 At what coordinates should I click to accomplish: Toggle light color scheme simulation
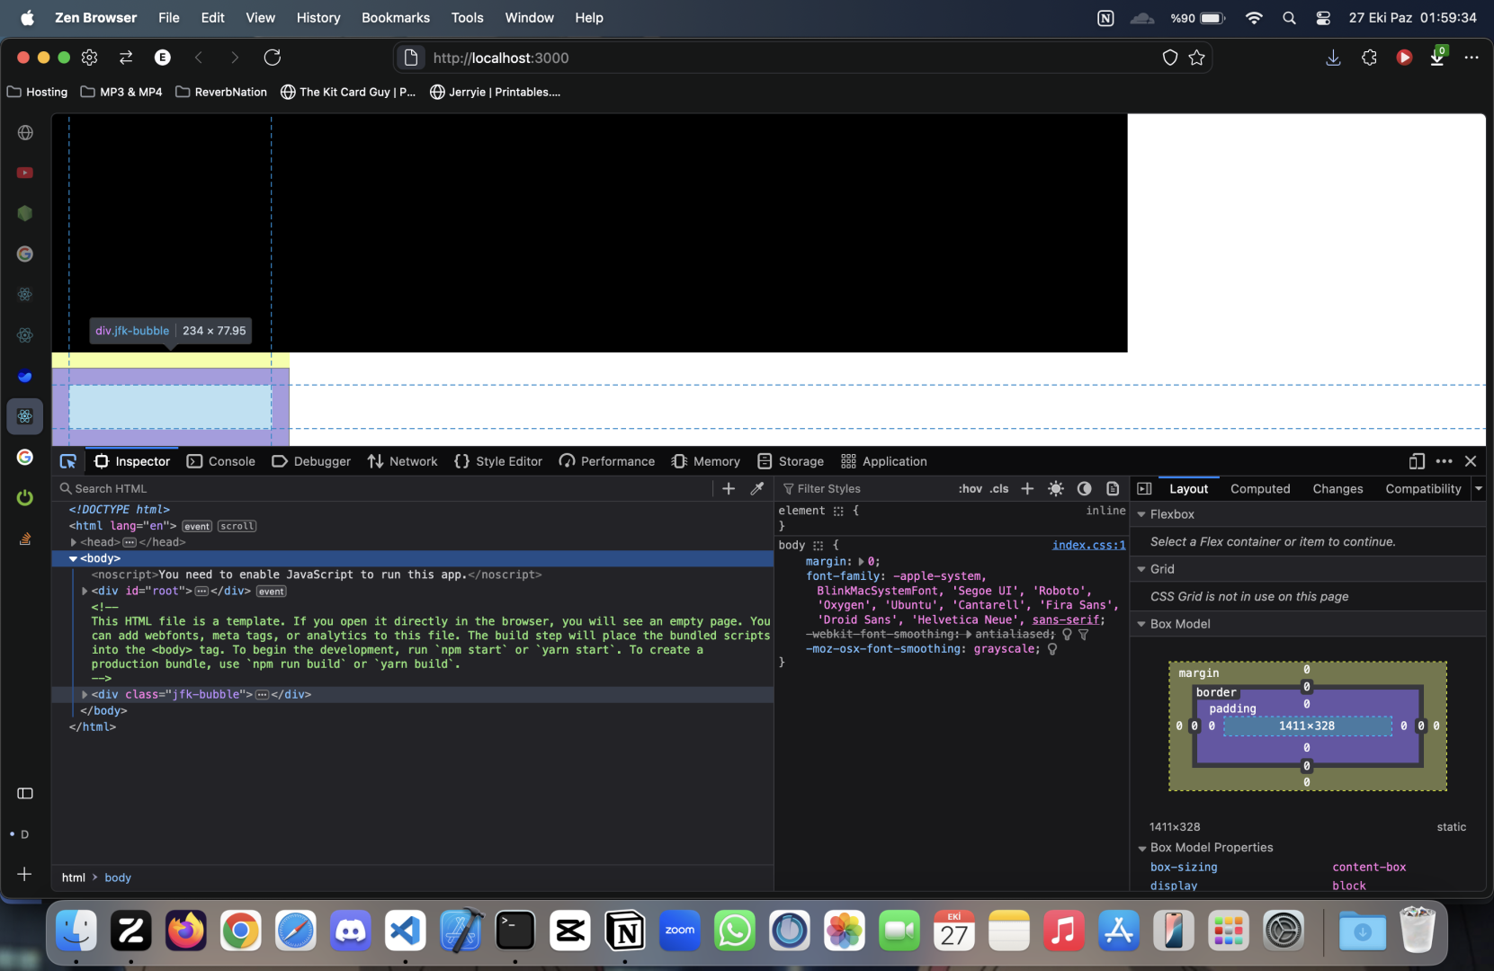(1056, 488)
